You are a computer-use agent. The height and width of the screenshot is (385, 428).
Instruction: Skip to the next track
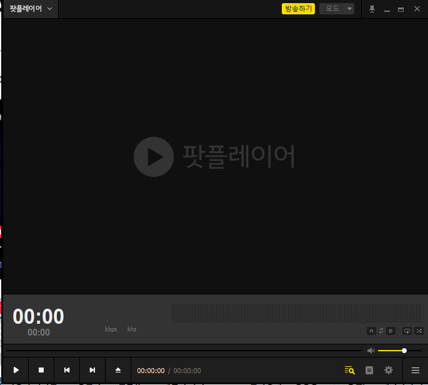coord(92,370)
